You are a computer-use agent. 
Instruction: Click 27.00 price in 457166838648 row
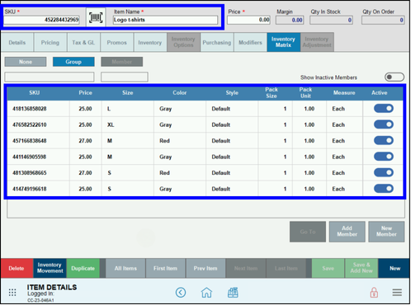tap(85, 141)
